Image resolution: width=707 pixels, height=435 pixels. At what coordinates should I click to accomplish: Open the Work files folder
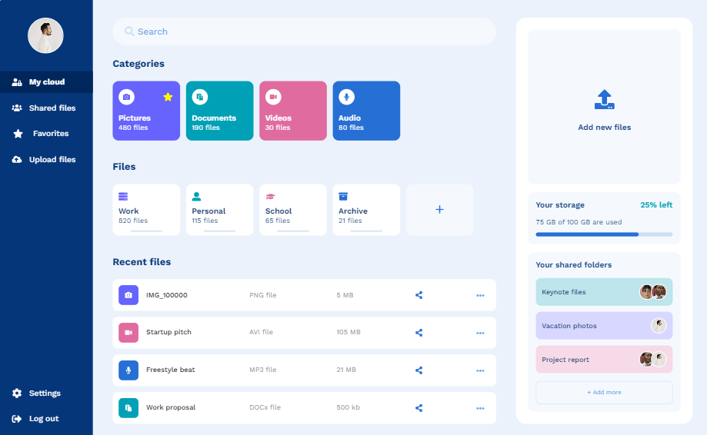pyautogui.click(x=146, y=210)
